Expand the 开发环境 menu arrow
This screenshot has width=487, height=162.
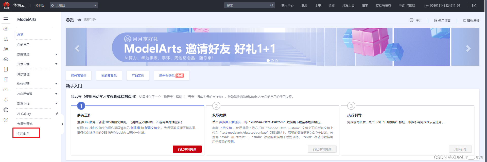point(56,64)
